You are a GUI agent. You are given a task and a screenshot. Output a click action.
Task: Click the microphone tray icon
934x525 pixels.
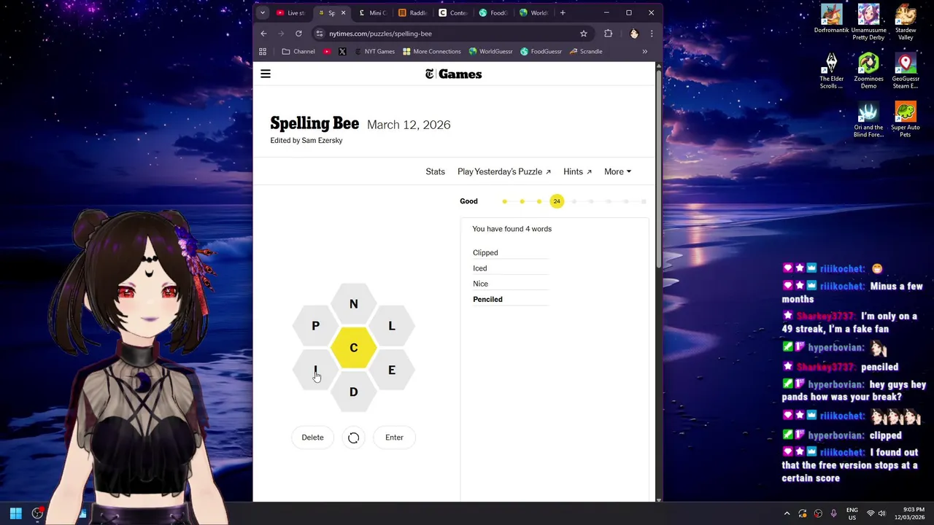click(x=833, y=513)
